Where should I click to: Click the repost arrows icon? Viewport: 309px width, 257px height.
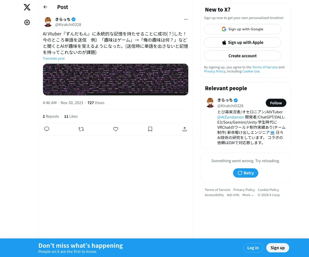[81, 129]
